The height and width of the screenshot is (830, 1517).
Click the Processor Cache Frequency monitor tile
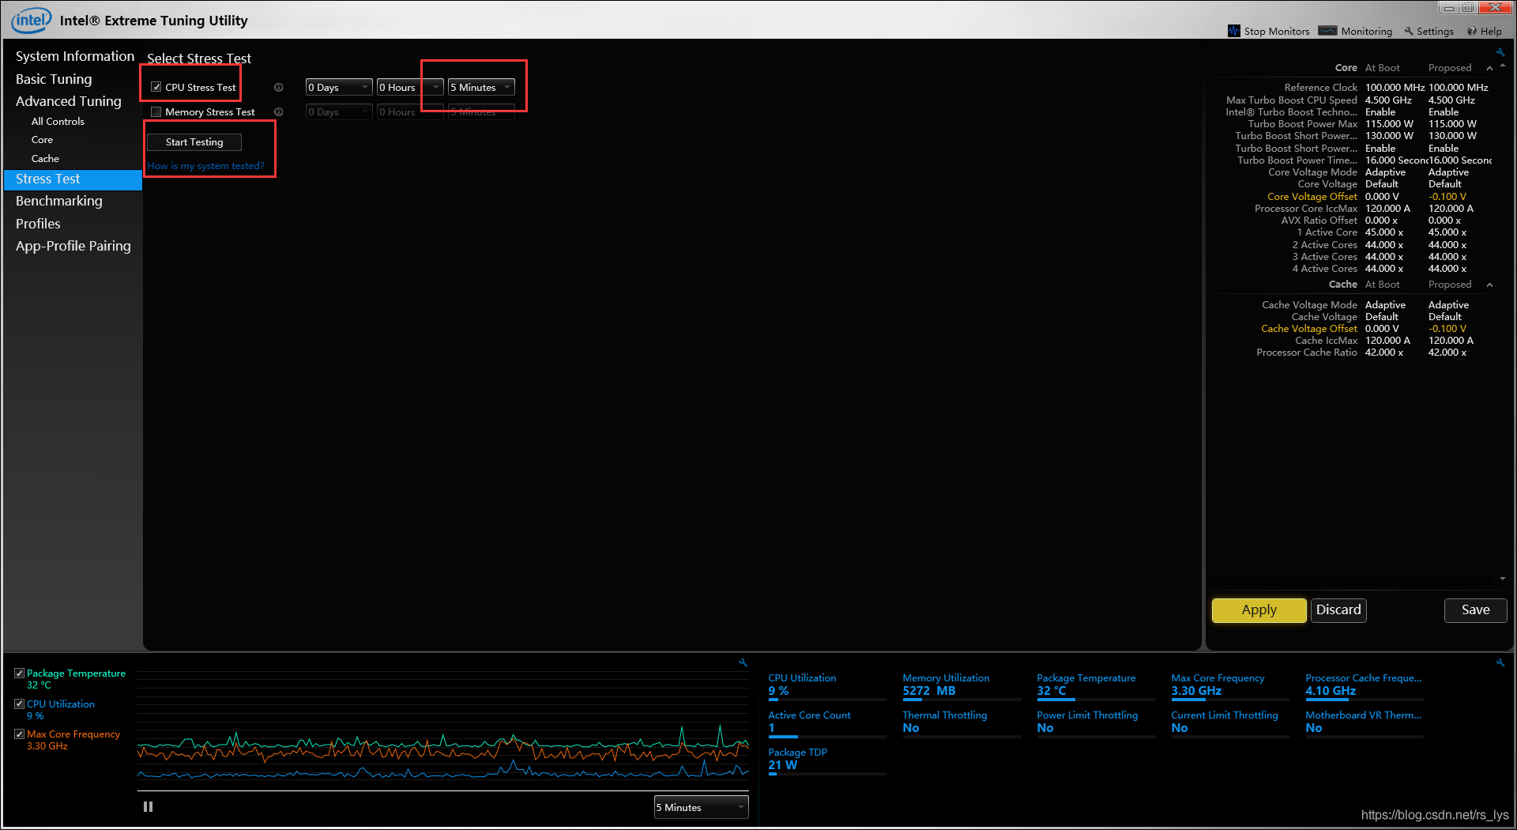tap(1365, 686)
